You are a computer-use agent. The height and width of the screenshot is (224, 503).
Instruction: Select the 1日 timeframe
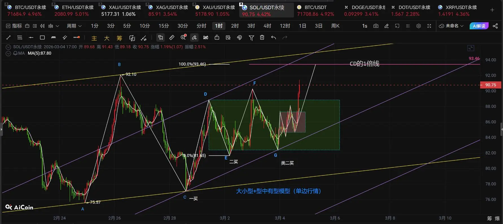(302, 26)
